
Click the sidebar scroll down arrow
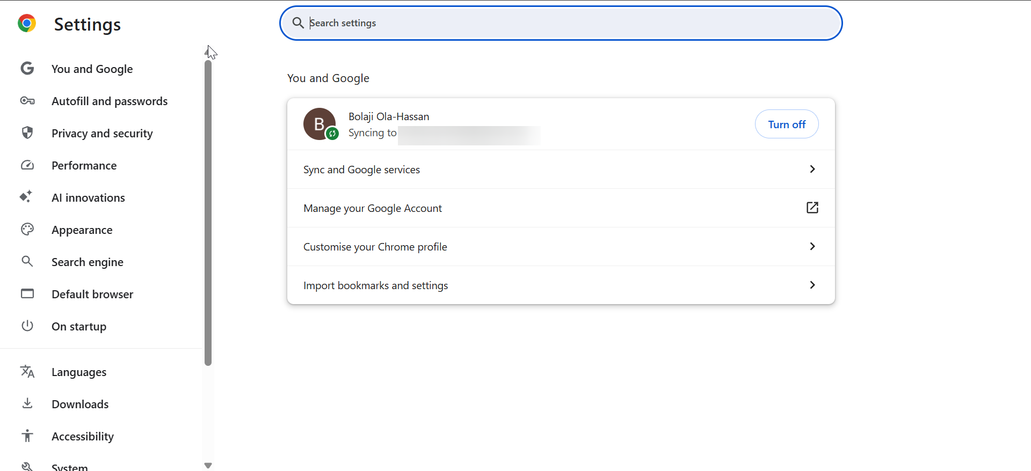208,465
